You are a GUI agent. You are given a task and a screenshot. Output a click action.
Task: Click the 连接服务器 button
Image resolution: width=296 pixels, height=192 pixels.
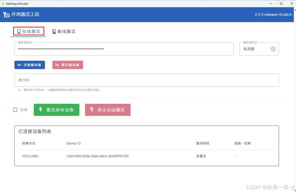(x=30, y=65)
